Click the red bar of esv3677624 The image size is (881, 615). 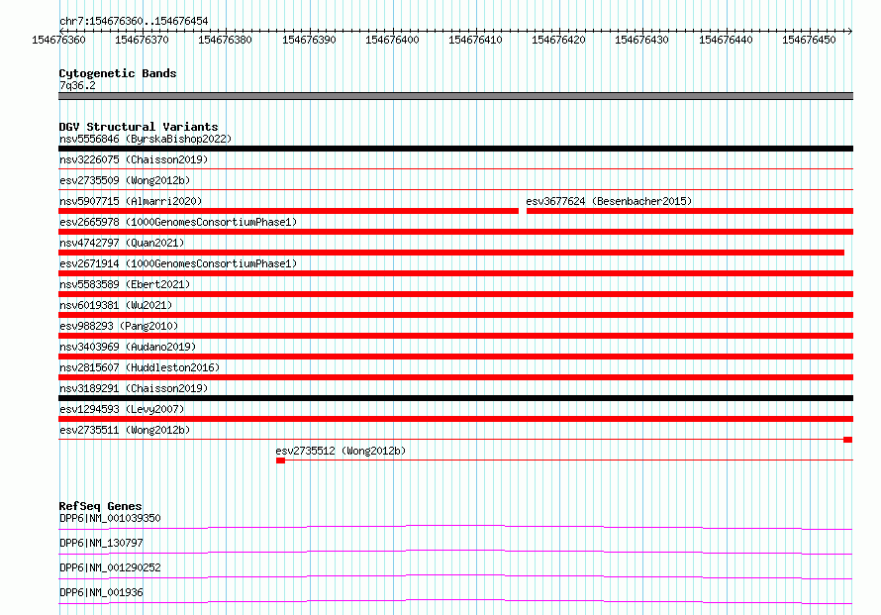690,211
